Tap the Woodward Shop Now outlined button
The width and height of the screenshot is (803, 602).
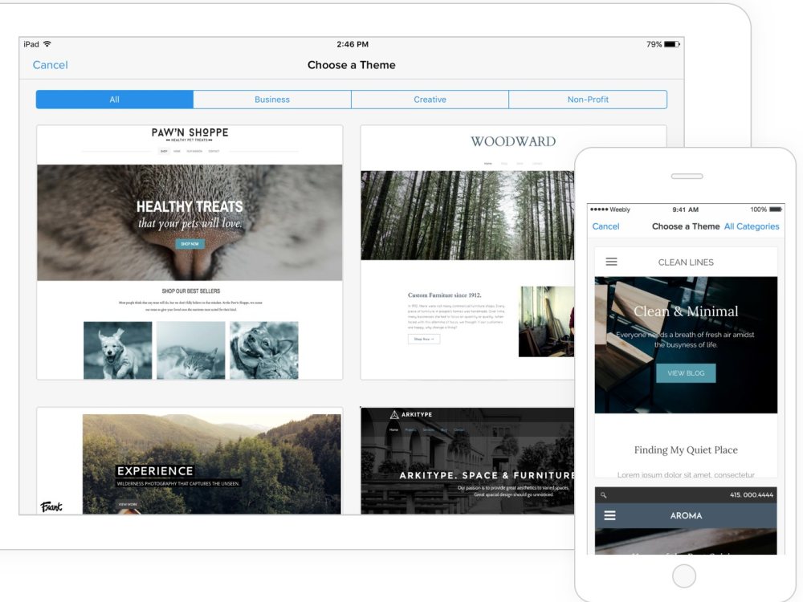tap(424, 339)
